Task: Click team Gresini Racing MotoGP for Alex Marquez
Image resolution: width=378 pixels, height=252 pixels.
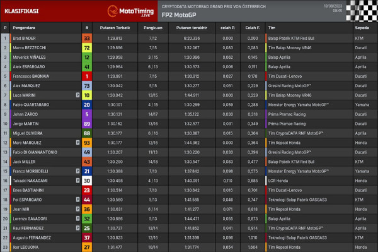Action: tap(290, 86)
